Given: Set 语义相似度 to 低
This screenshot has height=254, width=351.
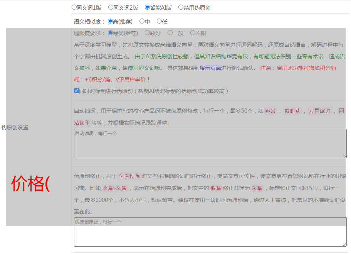Looking at the screenshot, I should click(160, 22).
